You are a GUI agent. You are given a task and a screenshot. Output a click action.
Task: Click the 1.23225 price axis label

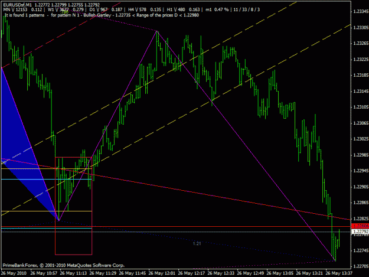[x=361, y=59]
